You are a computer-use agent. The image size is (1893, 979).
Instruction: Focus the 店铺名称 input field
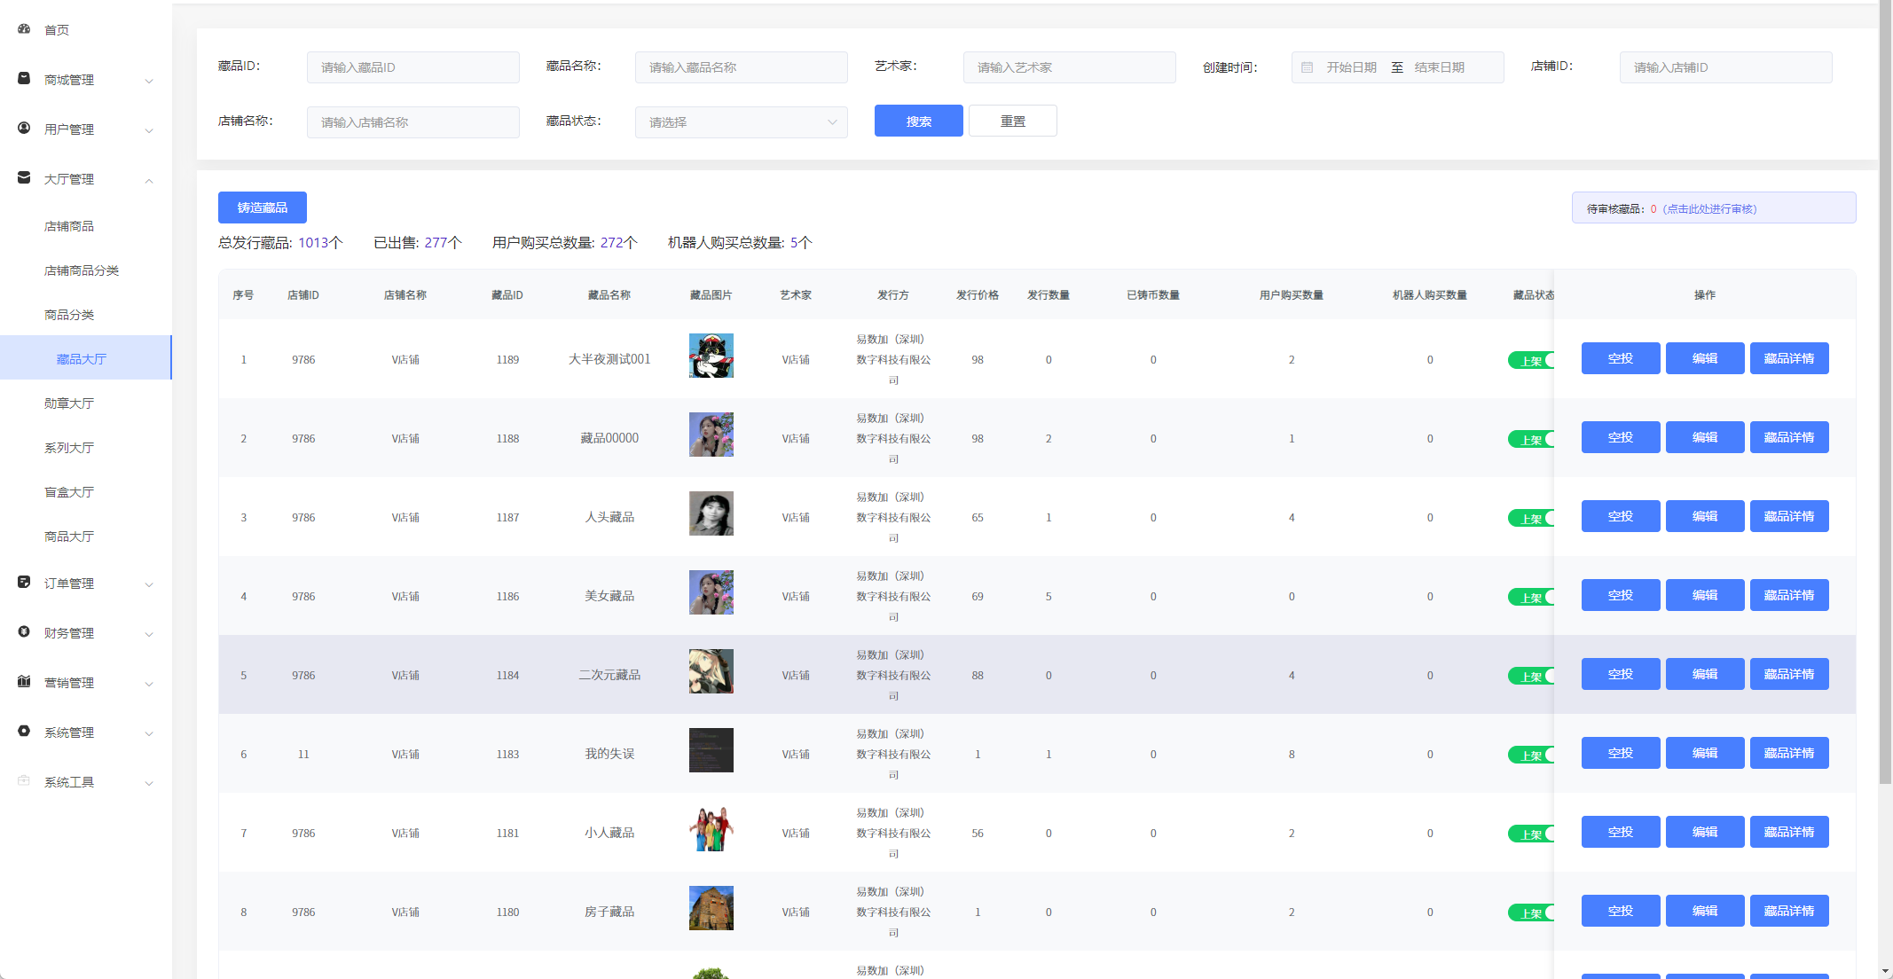413,122
